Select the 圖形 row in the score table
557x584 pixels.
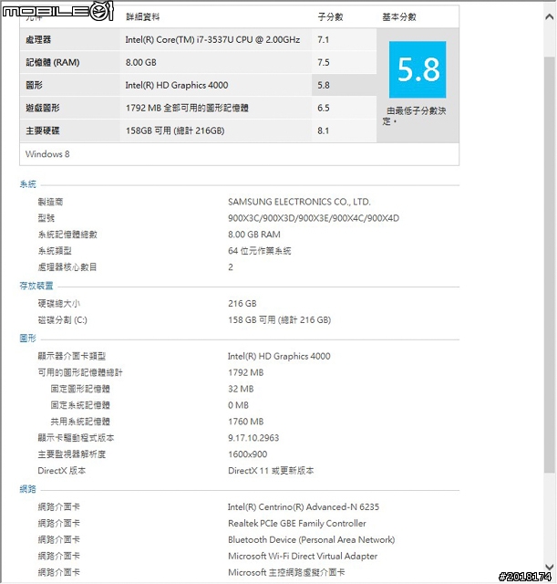coord(198,85)
